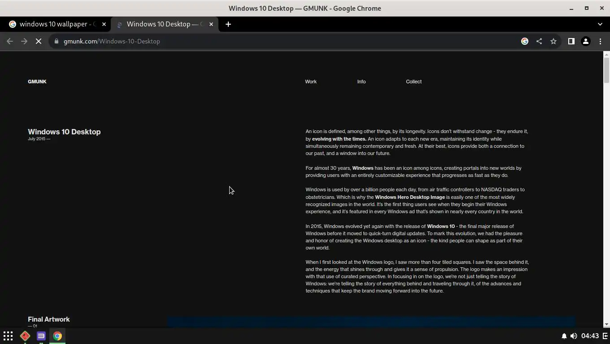The height and width of the screenshot is (344, 610).
Task: Click the scrollbar up arrow
Action: tap(606, 55)
